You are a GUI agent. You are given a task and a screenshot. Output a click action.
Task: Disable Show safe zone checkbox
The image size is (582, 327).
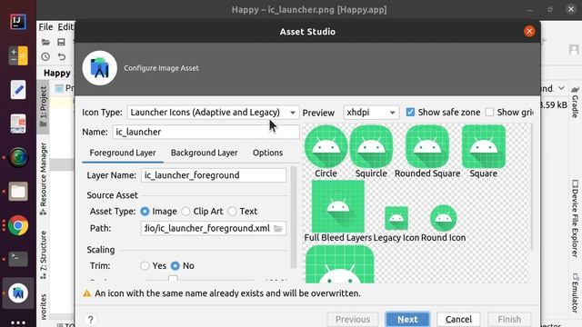(410, 112)
